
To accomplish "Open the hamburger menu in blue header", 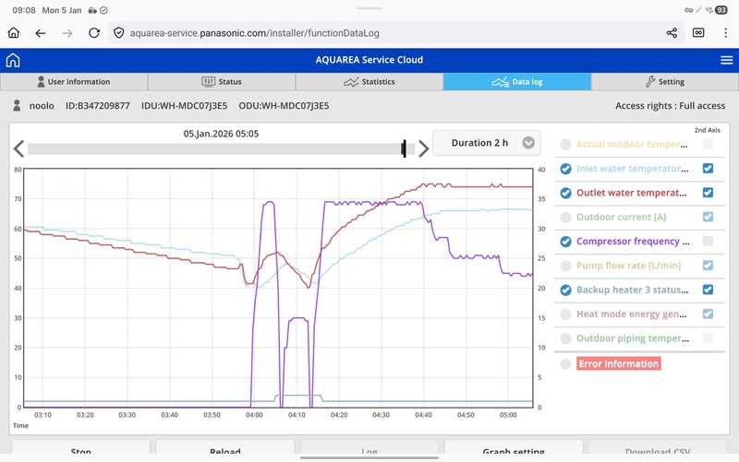I will [x=726, y=60].
